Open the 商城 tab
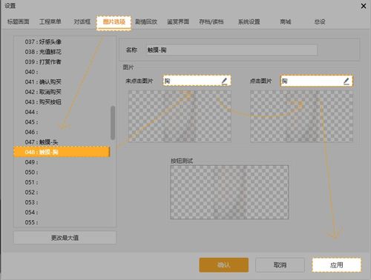Screen dimensions: 371x280 285,21
